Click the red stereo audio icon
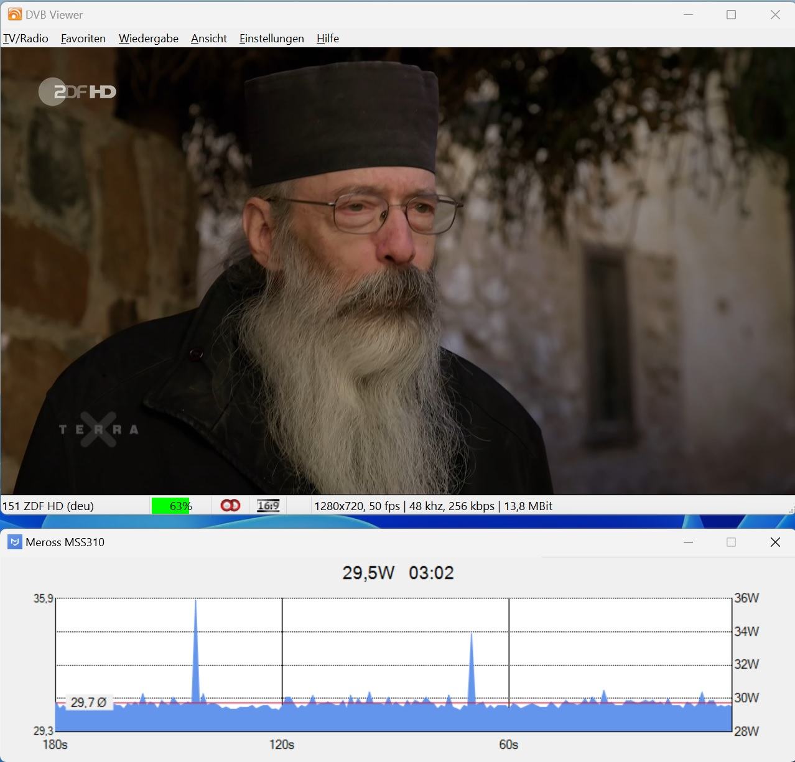The image size is (795, 762). 230,506
